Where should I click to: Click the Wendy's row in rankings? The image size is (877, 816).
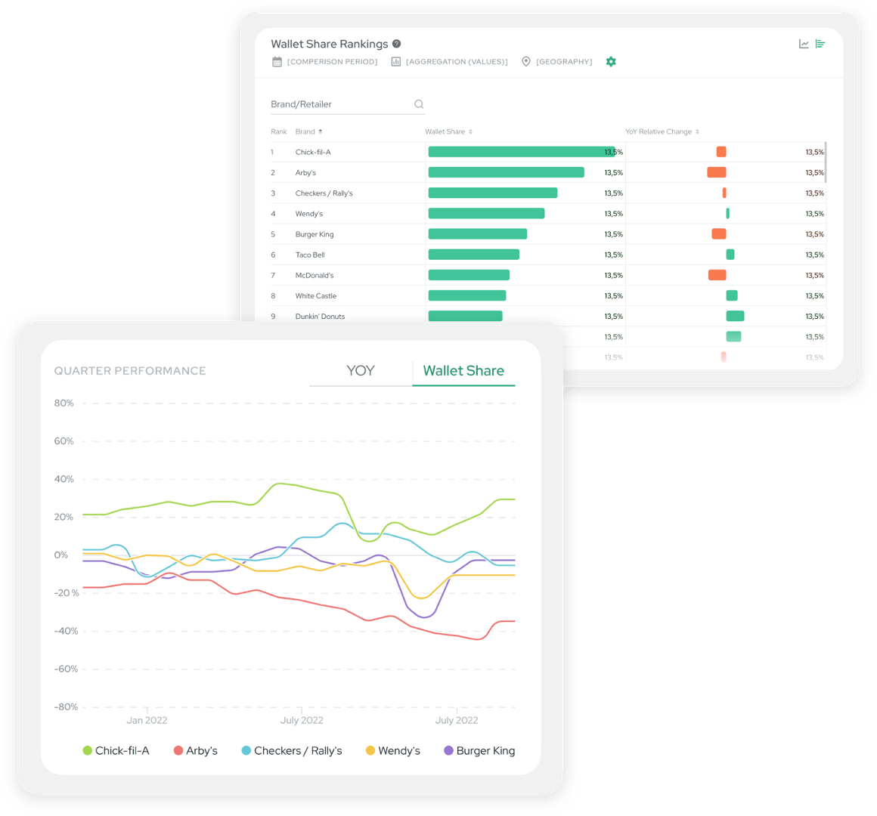(548, 214)
